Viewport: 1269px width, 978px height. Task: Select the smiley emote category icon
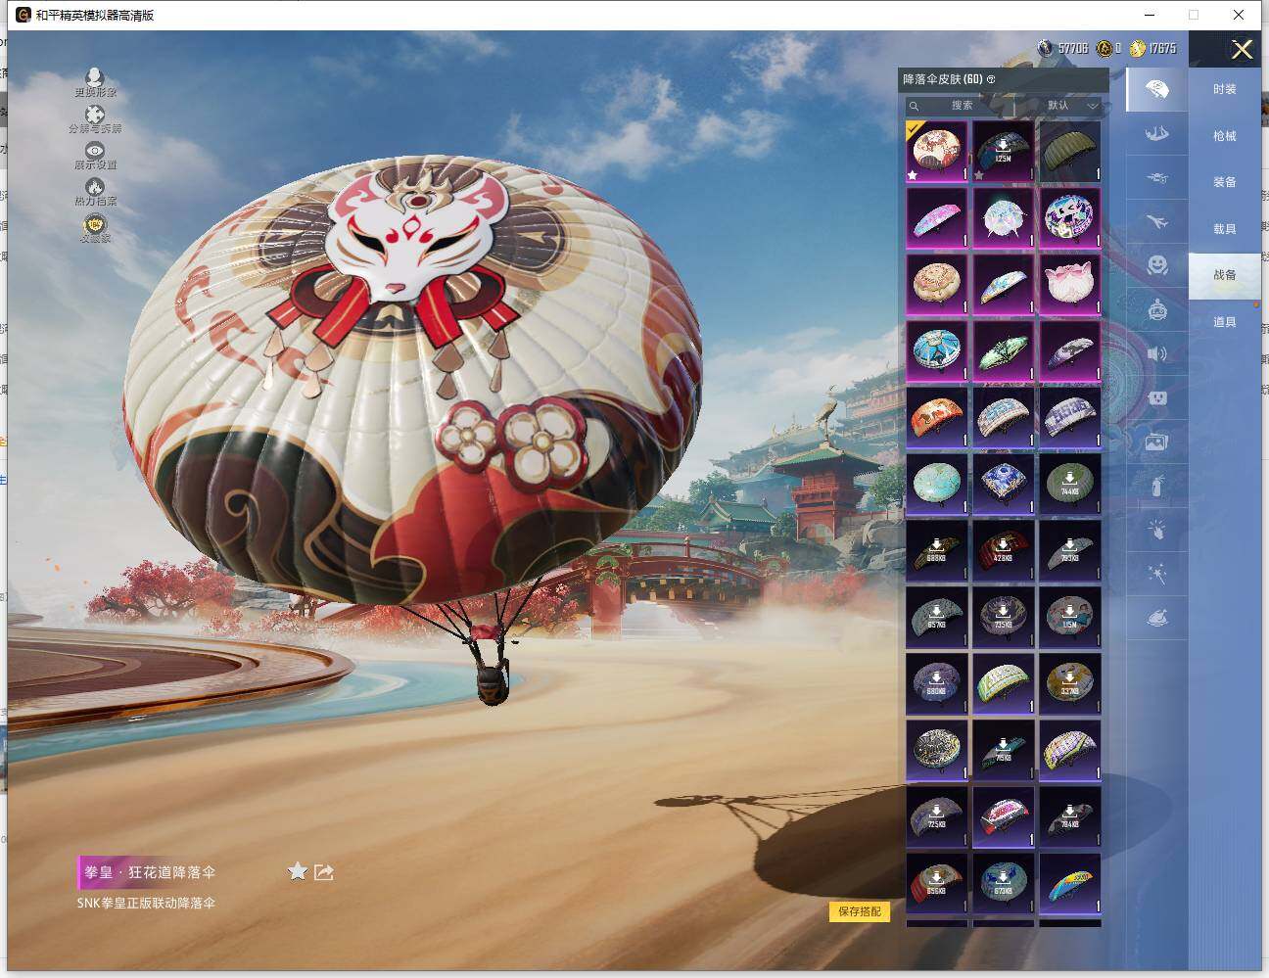click(x=1156, y=265)
